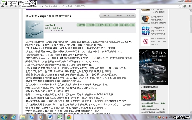
Task: Click the 引言 button
Action: click(x=116, y=25)
